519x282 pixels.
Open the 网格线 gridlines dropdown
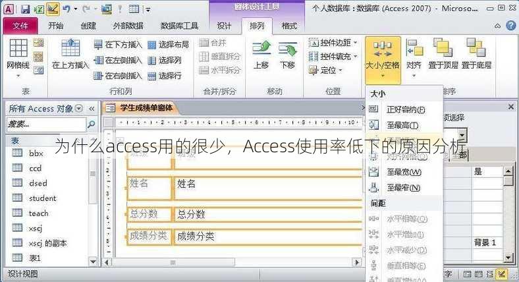(18, 58)
